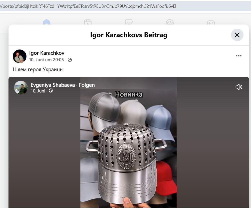Click globe icon next to video date

click(x=51, y=91)
